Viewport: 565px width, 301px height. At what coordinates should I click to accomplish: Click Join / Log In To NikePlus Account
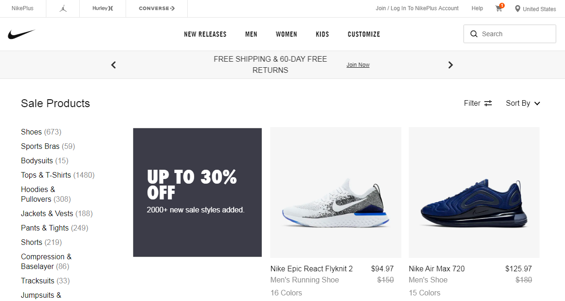click(417, 8)
